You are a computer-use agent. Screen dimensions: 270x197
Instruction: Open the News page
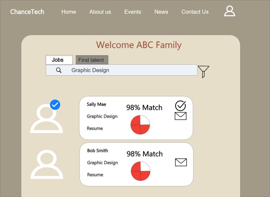[x=161, y=12]
